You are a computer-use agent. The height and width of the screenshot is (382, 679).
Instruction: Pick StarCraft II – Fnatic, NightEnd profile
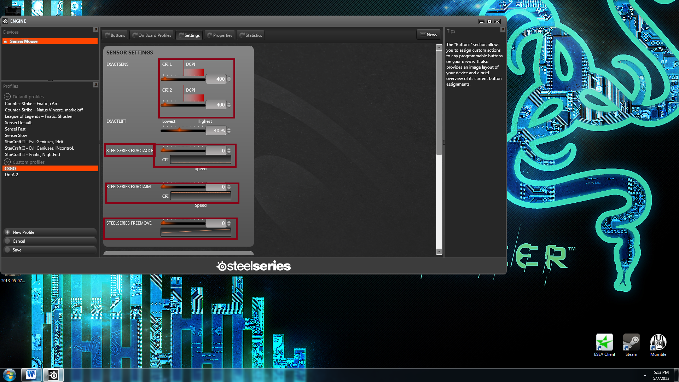pos(32,155)
